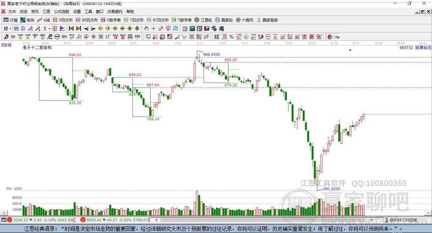Open the T四方形 tool
This screenshot has width=432, height=233.
pos(134,20)
